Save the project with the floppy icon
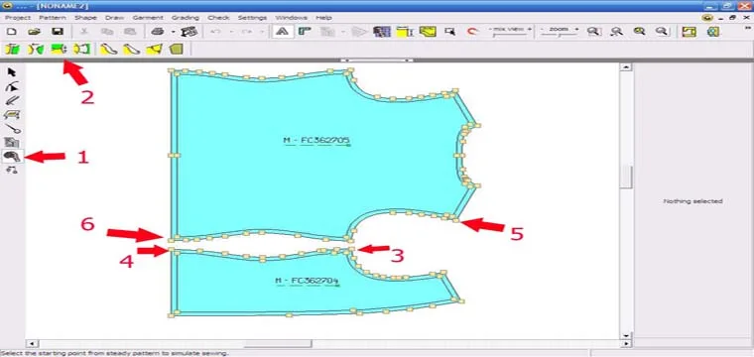The width and height of the screenshot is (754, 357). pos(58,32)
